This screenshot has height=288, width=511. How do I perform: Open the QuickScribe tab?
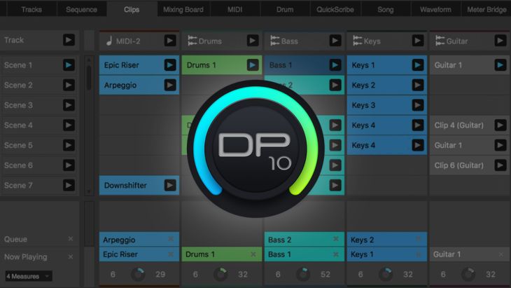[x=335, y=9]
